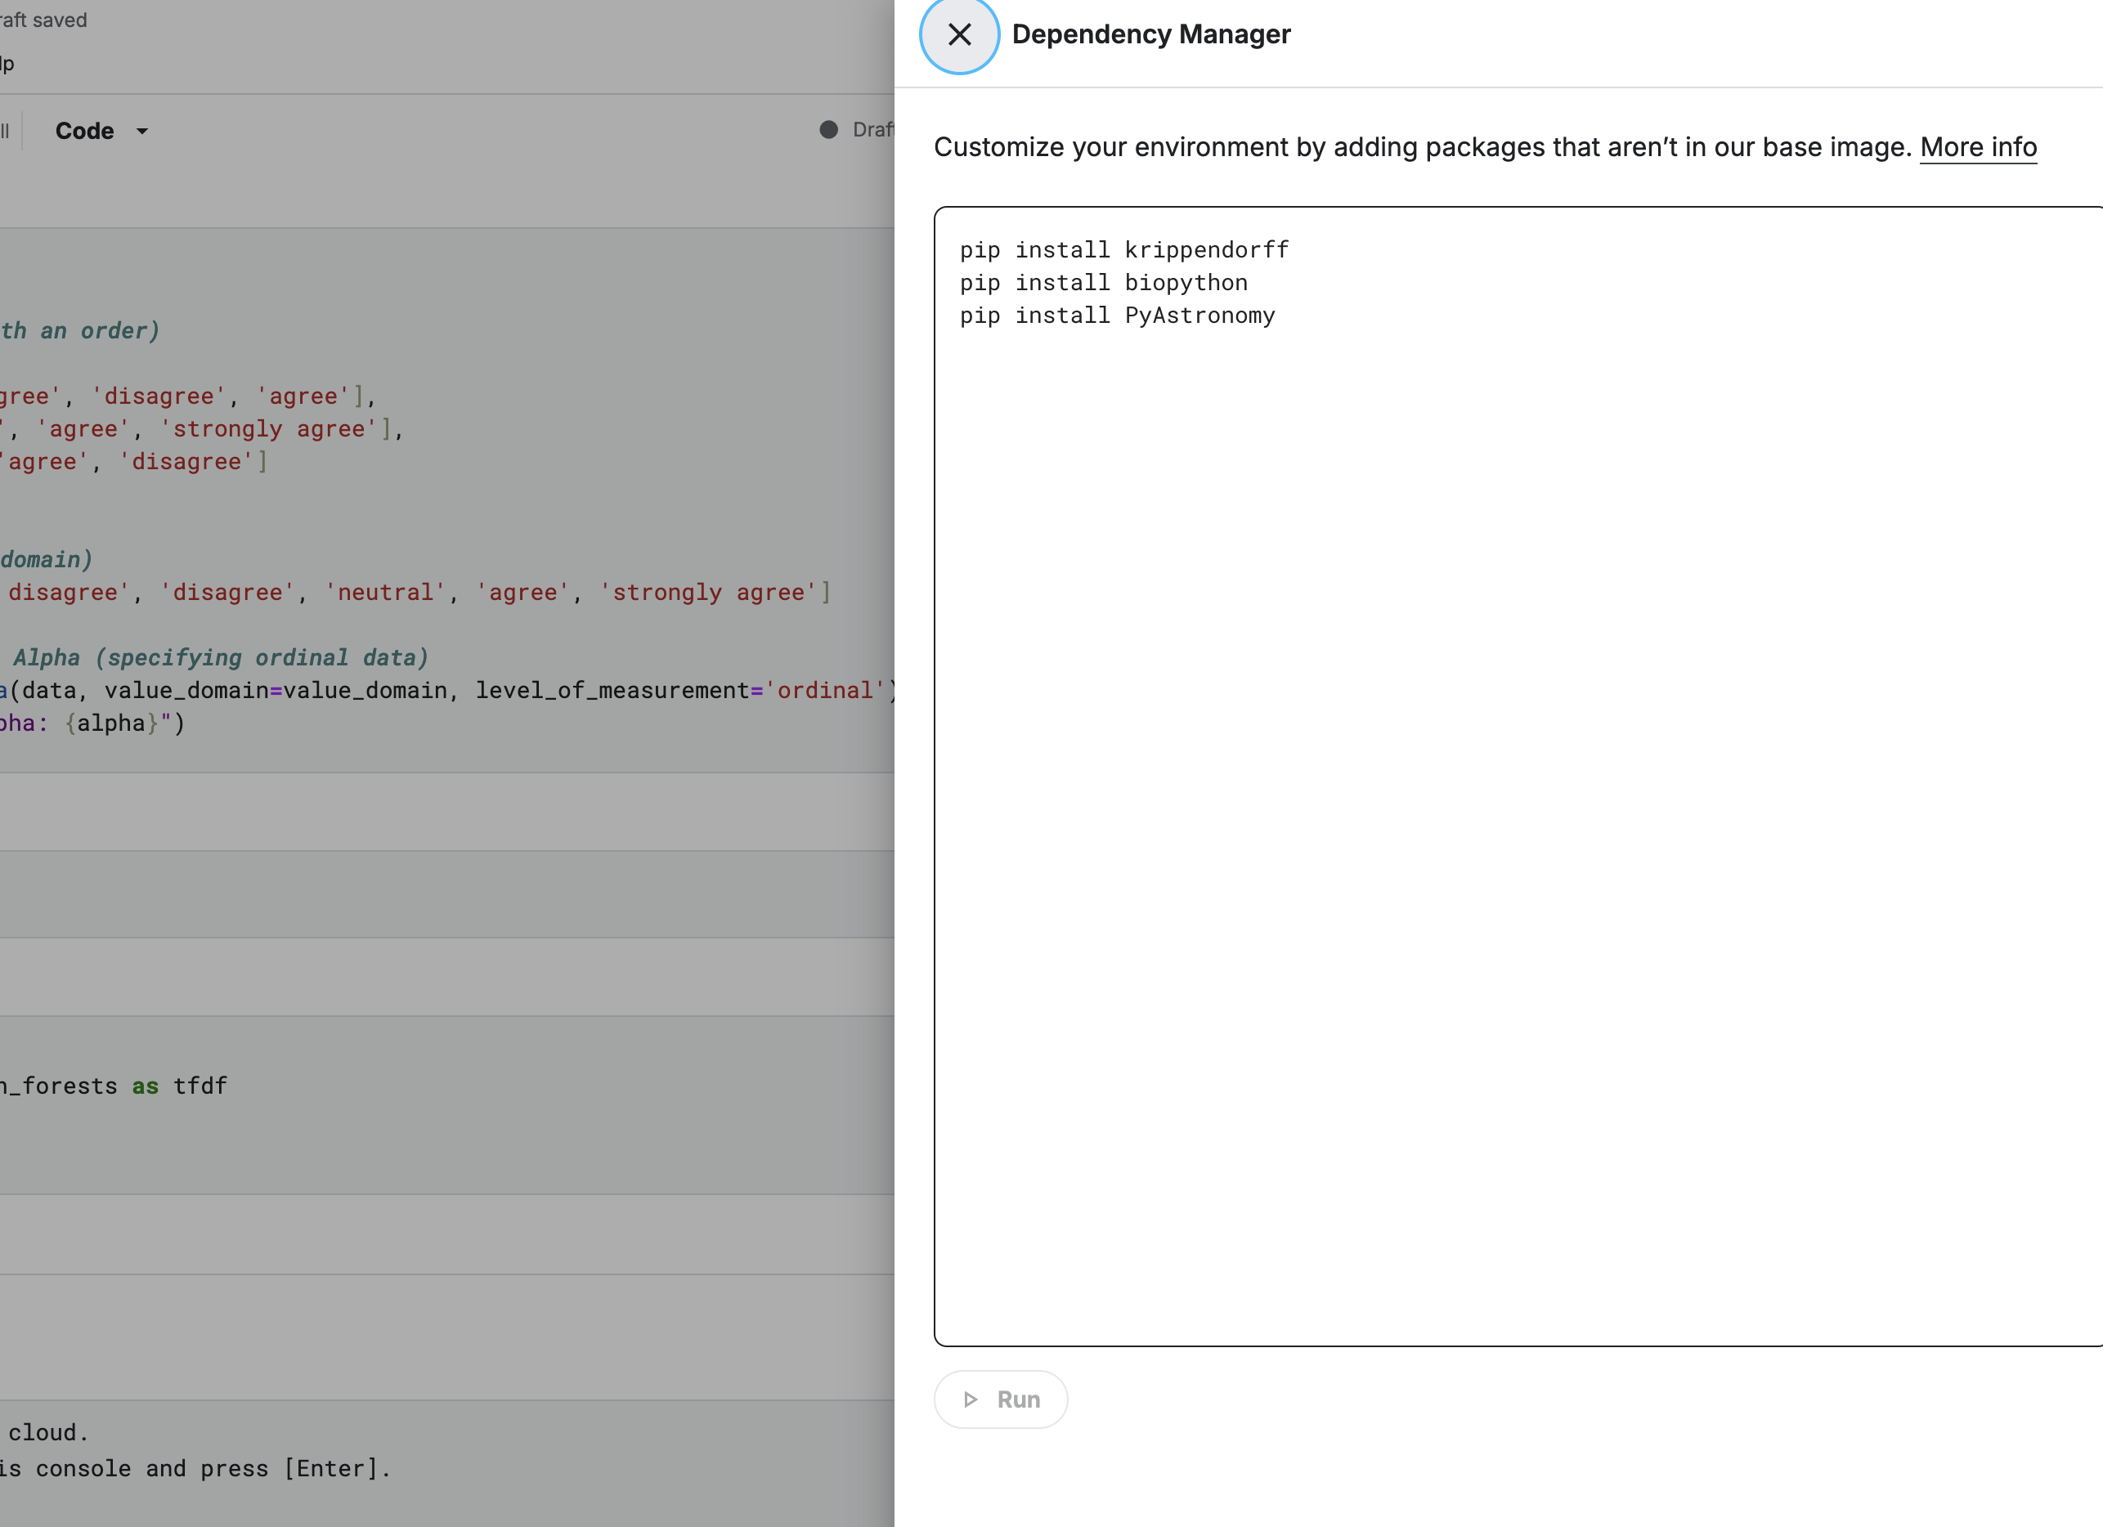The height and width of the screenshot is (1527, 2103).
Task: Click the output mentioning press [Enter]
Action: pyautogui.click(x=195, y=1469)
